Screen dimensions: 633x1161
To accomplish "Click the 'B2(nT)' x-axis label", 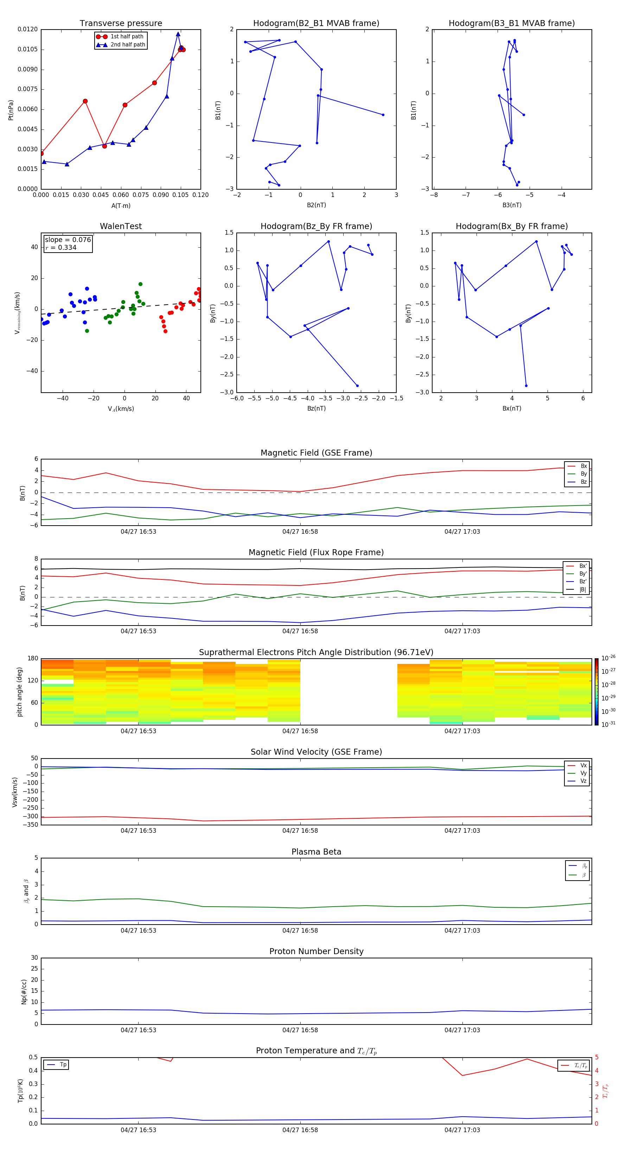I will pyautogui.click(x=316, y=205).
